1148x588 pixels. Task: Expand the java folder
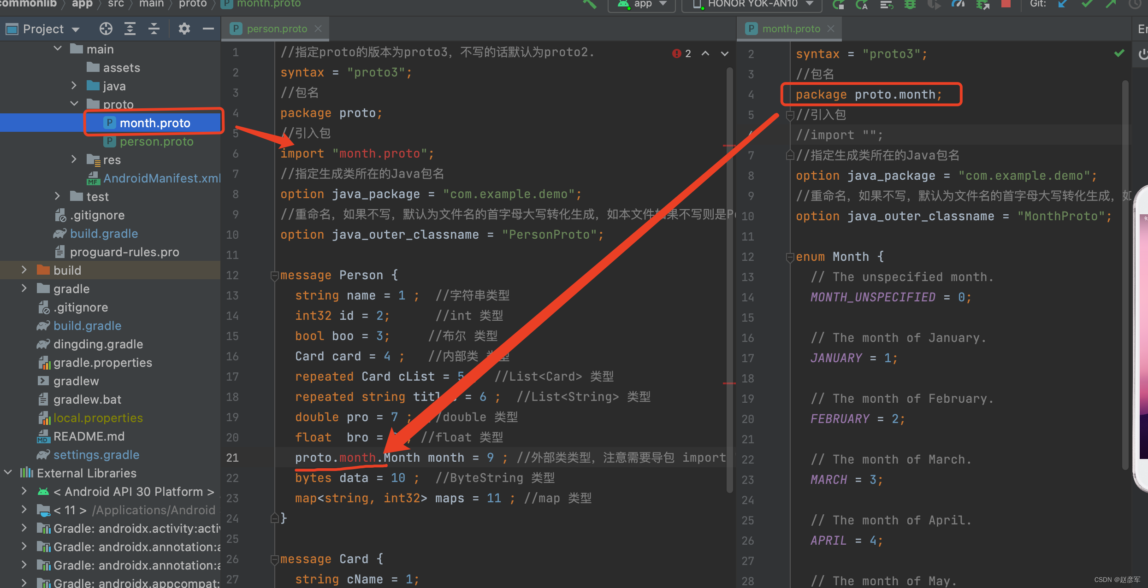click(74, 86)
